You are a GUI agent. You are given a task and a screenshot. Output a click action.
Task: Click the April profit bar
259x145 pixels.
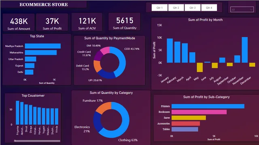[192, 58]
